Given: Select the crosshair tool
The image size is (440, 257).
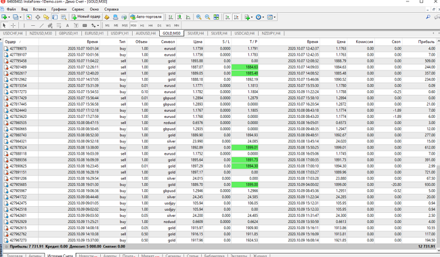Looking at the screenshot, I should coord(13,26).
